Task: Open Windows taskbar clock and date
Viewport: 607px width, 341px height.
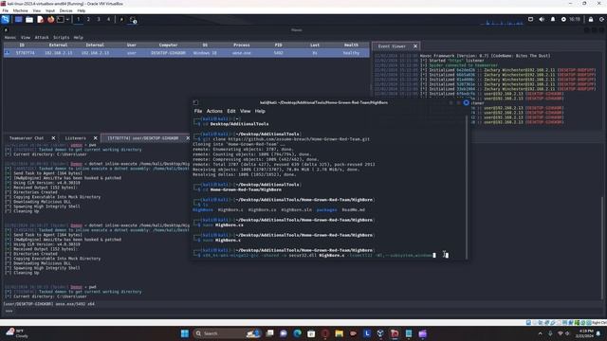Action: coord(584,333)
